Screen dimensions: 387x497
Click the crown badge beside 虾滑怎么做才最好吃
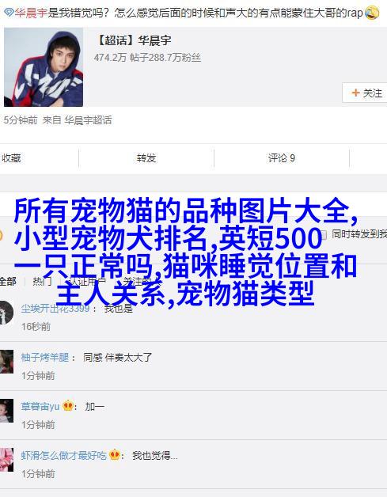coord(115,455)
